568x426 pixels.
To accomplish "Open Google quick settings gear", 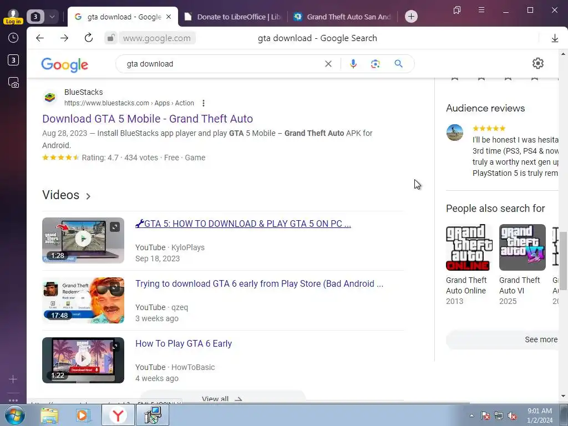I will click(538, 63).
